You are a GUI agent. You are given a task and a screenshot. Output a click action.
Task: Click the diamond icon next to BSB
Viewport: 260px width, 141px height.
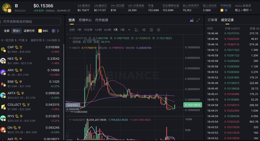coord(21,82)
